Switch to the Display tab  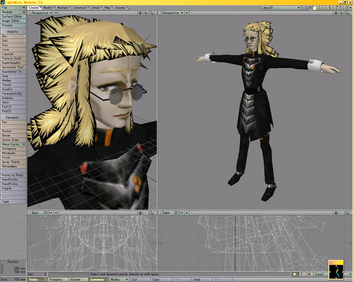120,8
